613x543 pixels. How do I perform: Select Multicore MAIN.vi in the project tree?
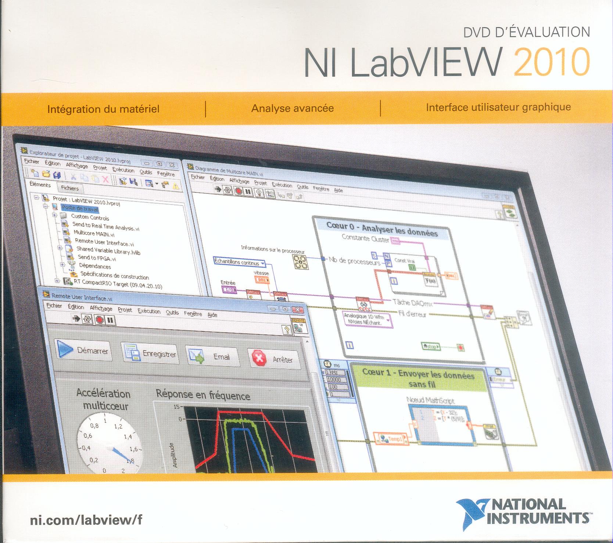(94, 233)
